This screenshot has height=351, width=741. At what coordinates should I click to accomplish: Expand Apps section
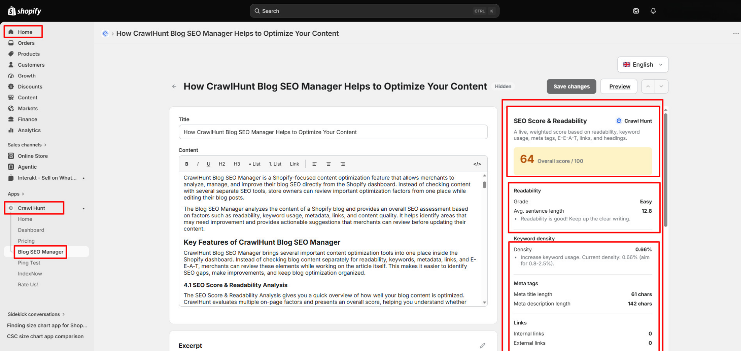click(x=16, y=194)
